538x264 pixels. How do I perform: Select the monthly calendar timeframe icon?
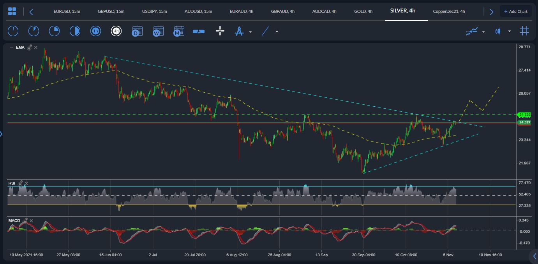[178, 31]
